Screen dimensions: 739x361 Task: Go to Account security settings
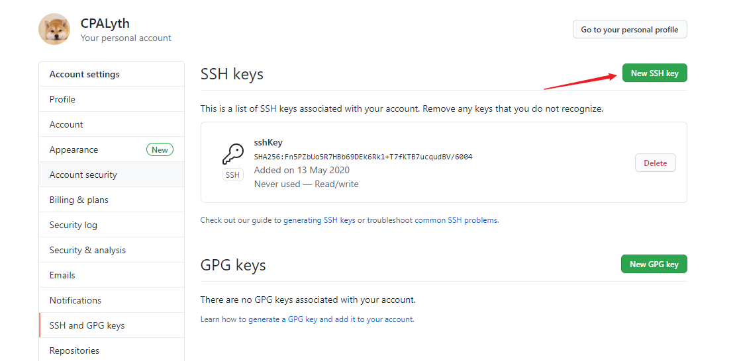(x=83, y=175)
